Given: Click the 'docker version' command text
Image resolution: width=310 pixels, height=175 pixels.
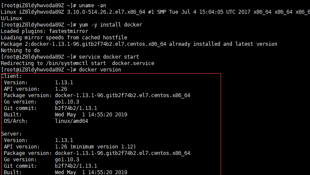Looking at the screenshot, I should [100, 70].
